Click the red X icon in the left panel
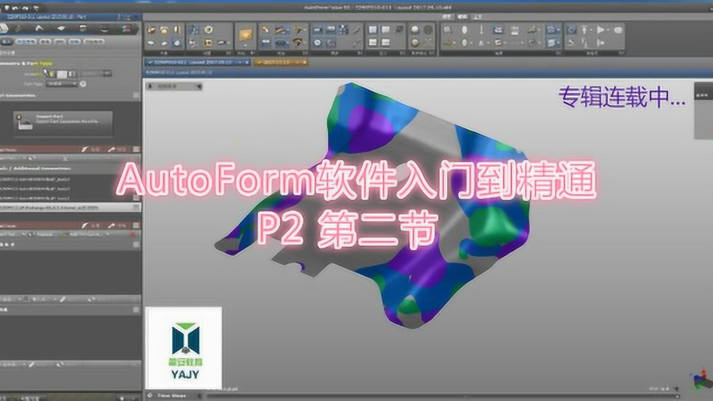713x401 pixels. click(133, 235)
